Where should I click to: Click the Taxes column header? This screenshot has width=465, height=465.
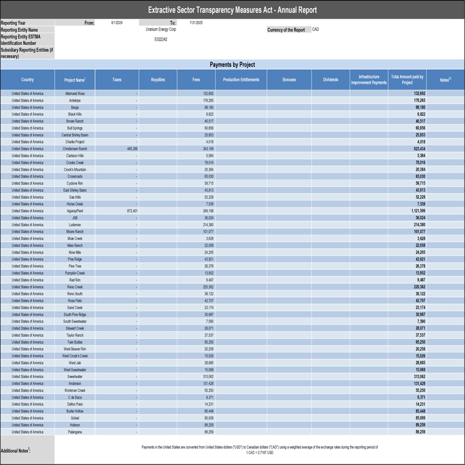[117, 80]
